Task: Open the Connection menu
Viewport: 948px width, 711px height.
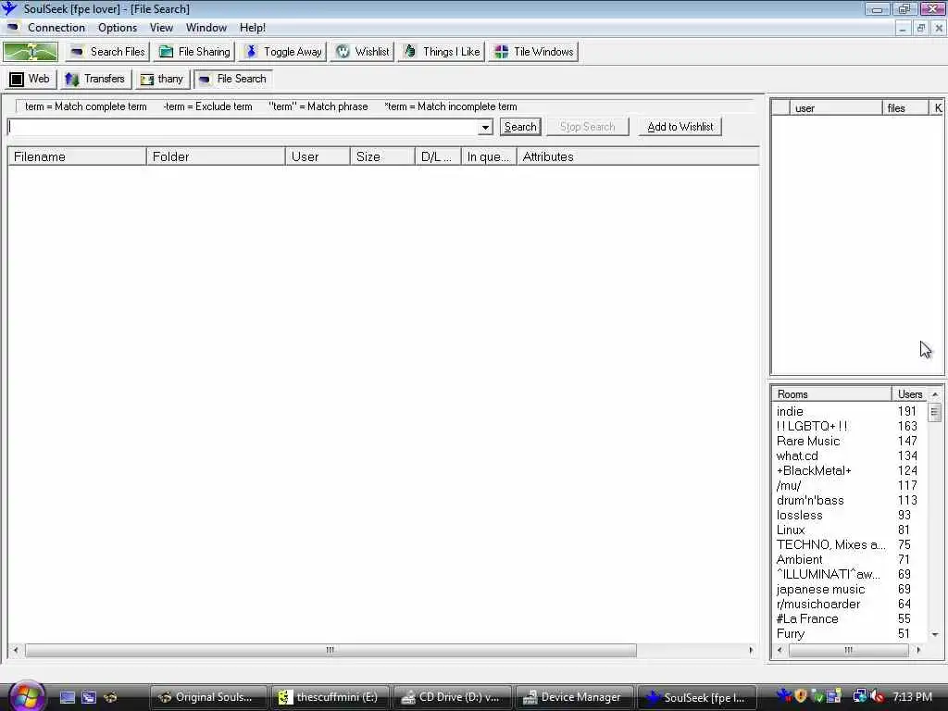Action: [56, 28]
